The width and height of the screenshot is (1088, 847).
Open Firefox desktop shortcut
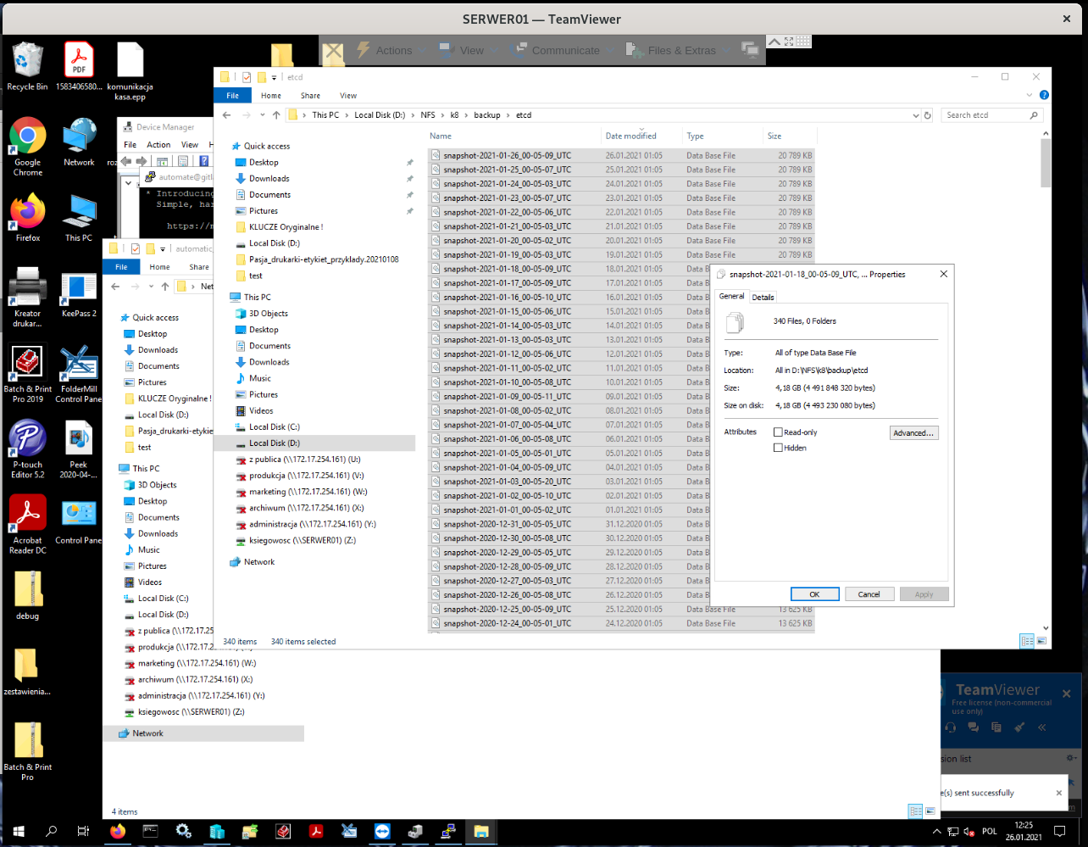27,218
